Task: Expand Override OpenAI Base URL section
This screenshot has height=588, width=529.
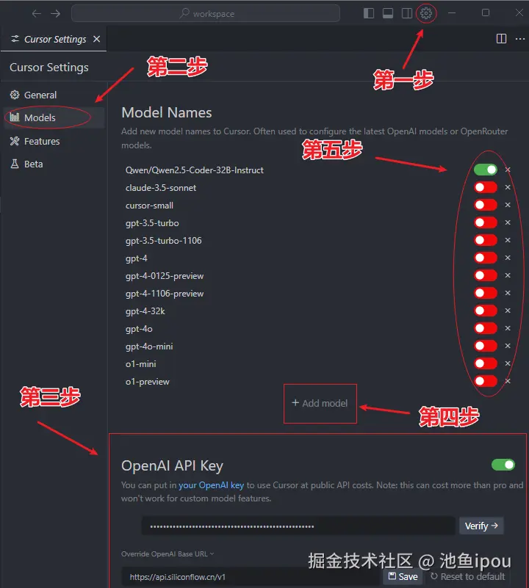Action: point(168,554)
